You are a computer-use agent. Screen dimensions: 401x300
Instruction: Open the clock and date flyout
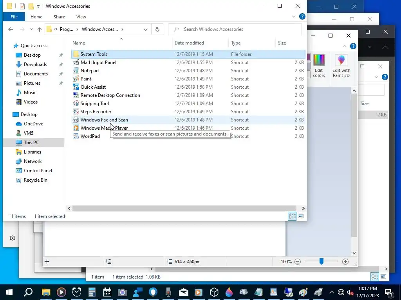(368, 292)
